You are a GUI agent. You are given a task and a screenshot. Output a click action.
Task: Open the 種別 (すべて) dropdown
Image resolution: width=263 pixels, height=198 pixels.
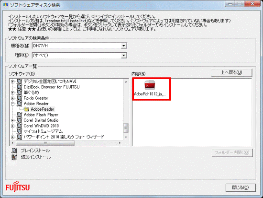[124, 55]
